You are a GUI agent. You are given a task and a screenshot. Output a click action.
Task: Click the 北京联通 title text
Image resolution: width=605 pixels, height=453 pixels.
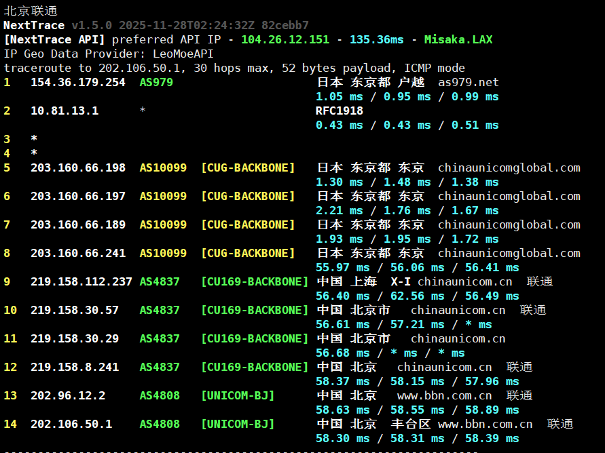click(31, 11)
